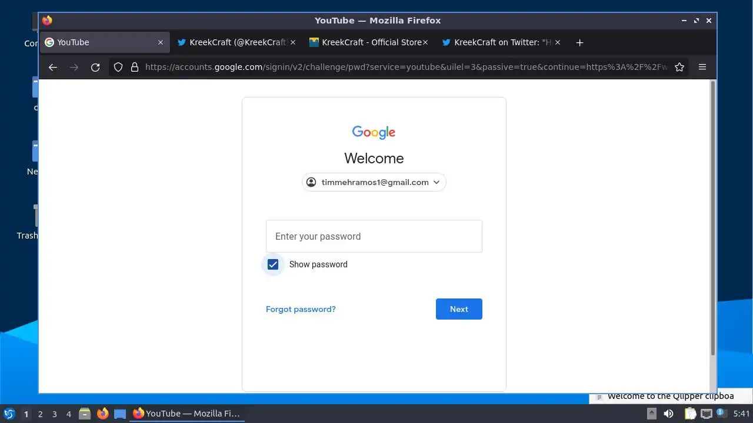Launch Firefox from the taskbar quick launcher
Screen dimensions: 753x423
coord(102,414)
